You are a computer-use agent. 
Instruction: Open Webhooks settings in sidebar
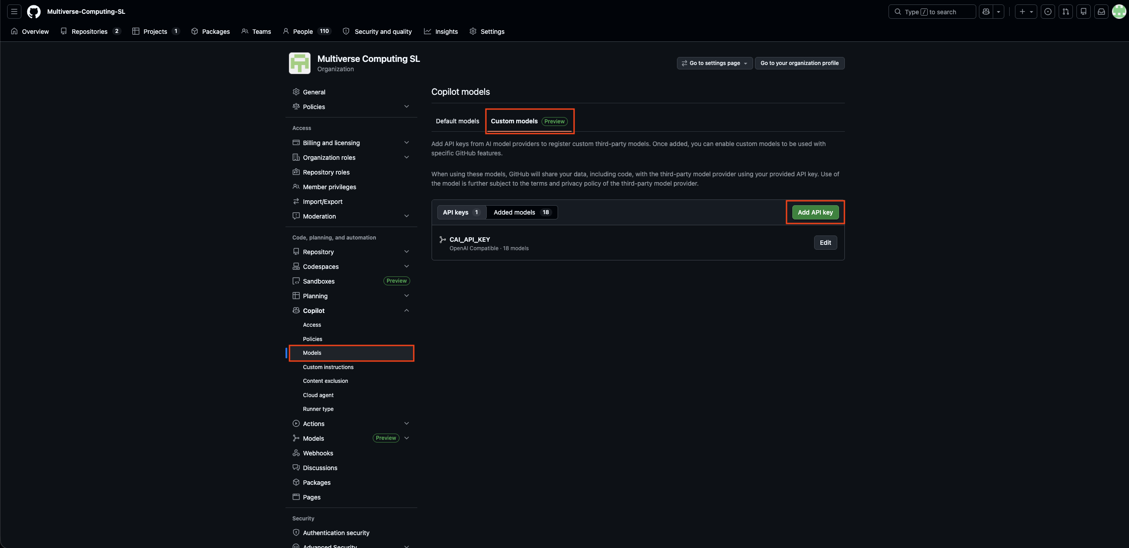pyautogui.click(x=351, y=453)
